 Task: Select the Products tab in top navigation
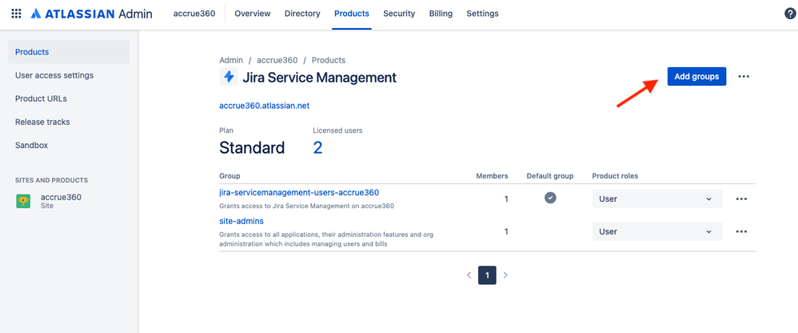pyautogui.click(x=352, y=14)
